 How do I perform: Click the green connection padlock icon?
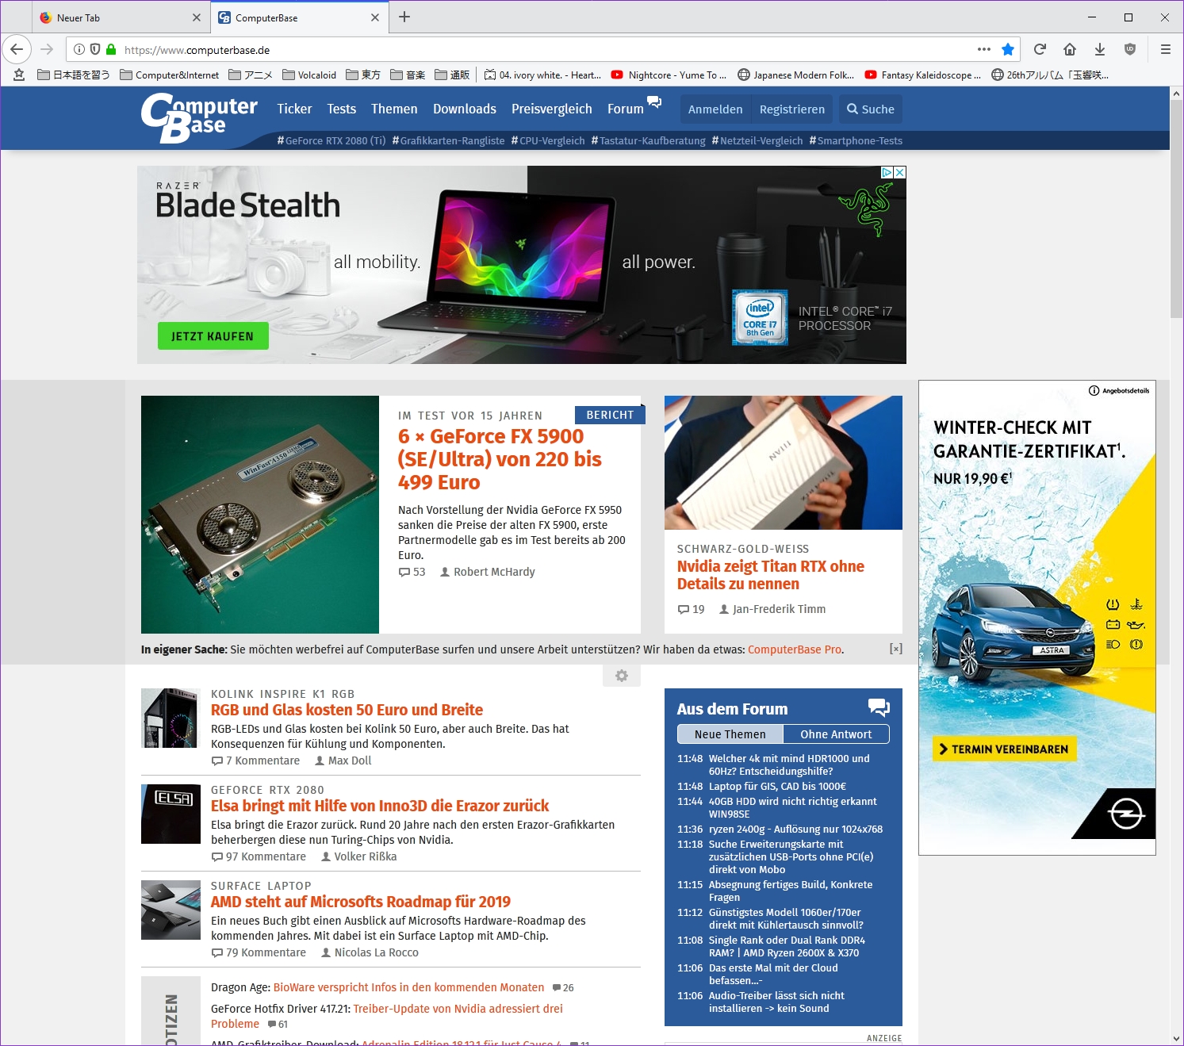pos(111,49)
